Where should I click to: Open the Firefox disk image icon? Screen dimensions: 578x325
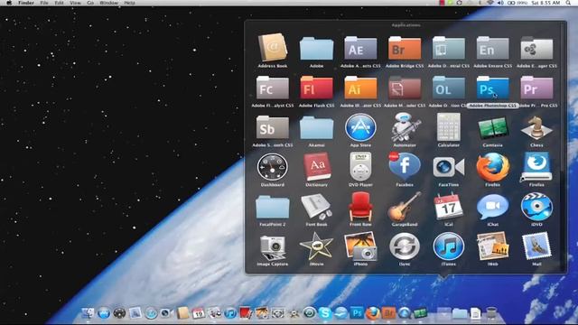pos(536,167)
